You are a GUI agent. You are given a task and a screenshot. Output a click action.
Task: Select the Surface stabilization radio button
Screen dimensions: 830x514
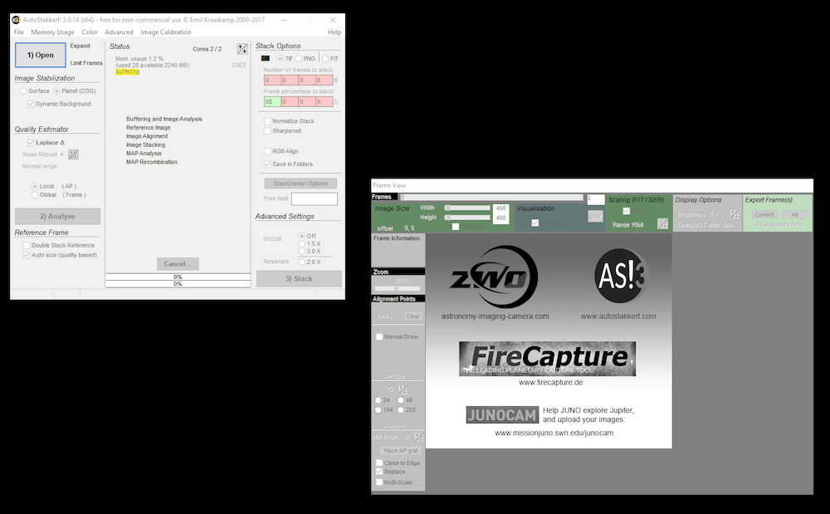23,91
